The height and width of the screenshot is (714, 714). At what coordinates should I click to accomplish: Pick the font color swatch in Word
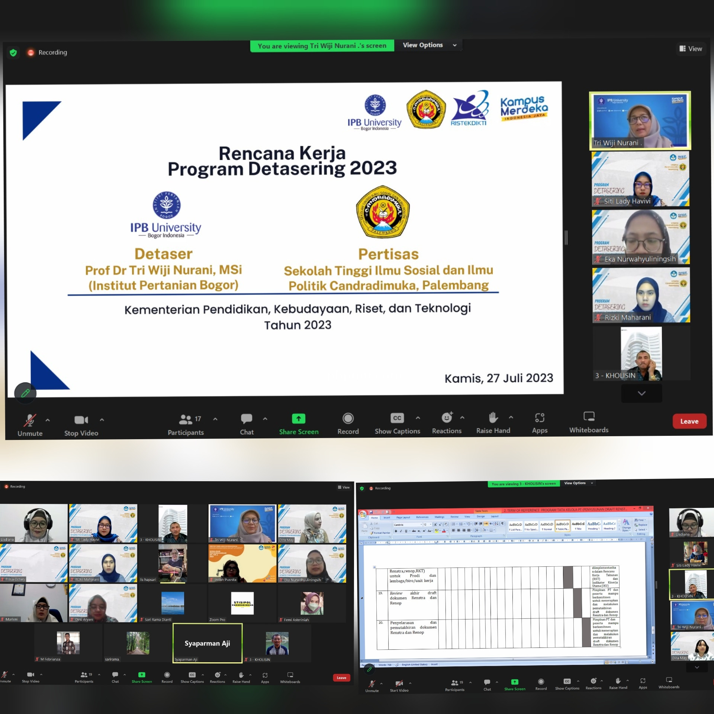[x=444, y=531]
